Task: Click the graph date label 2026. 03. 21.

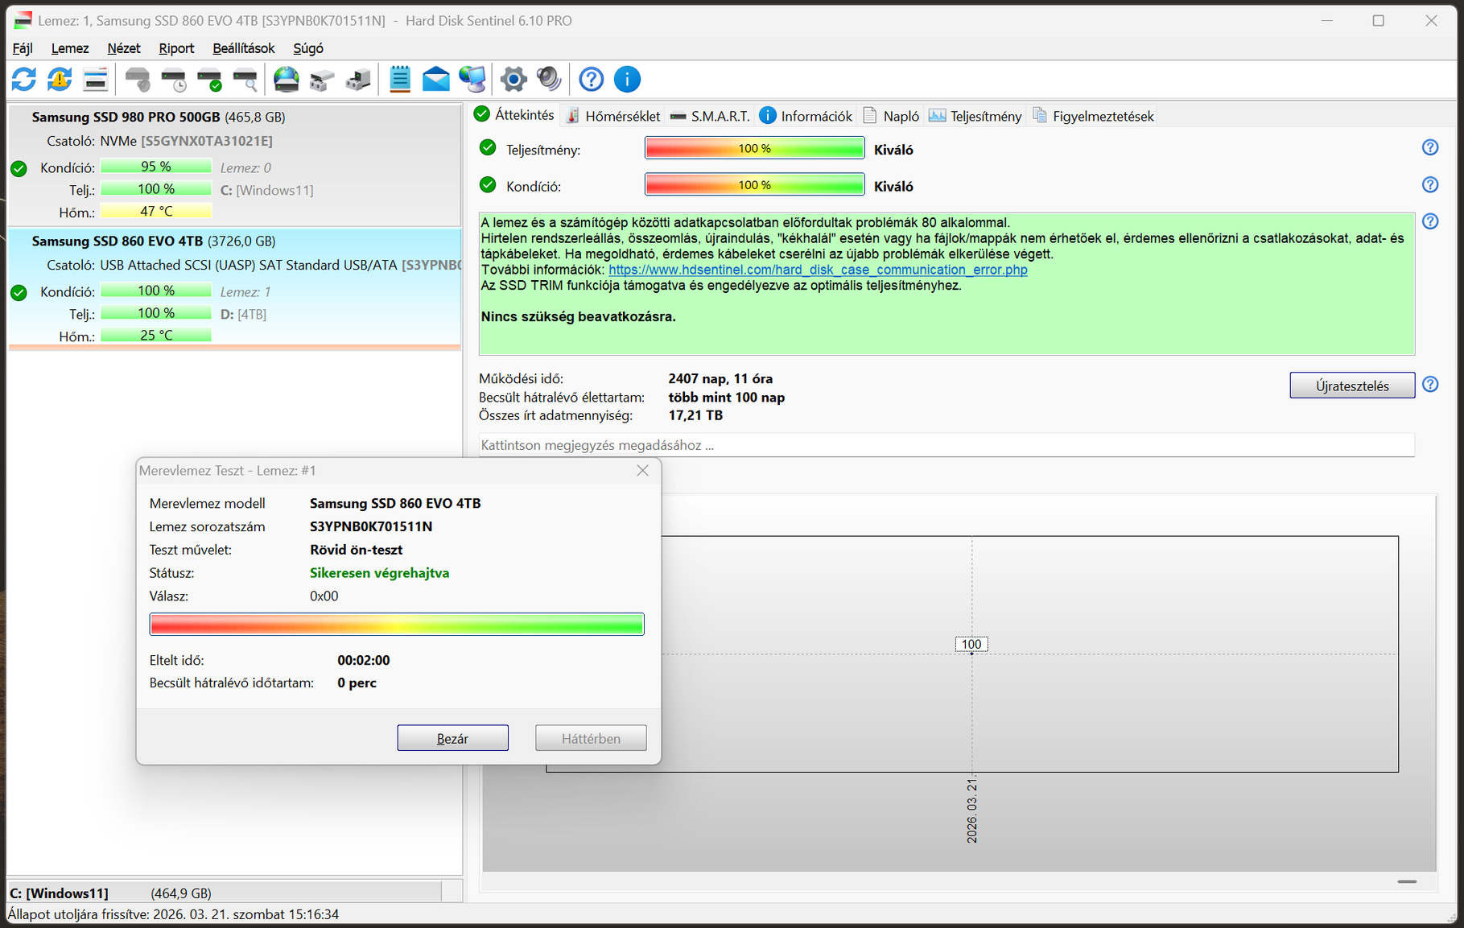Action: click(972, 810)
